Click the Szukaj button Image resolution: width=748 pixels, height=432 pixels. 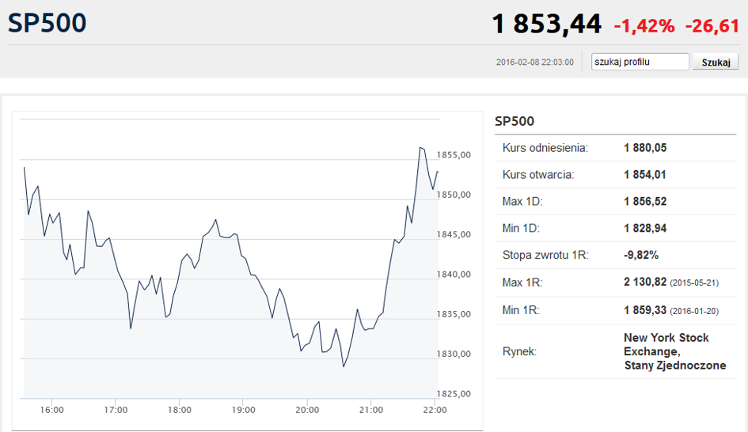[716, 62]
